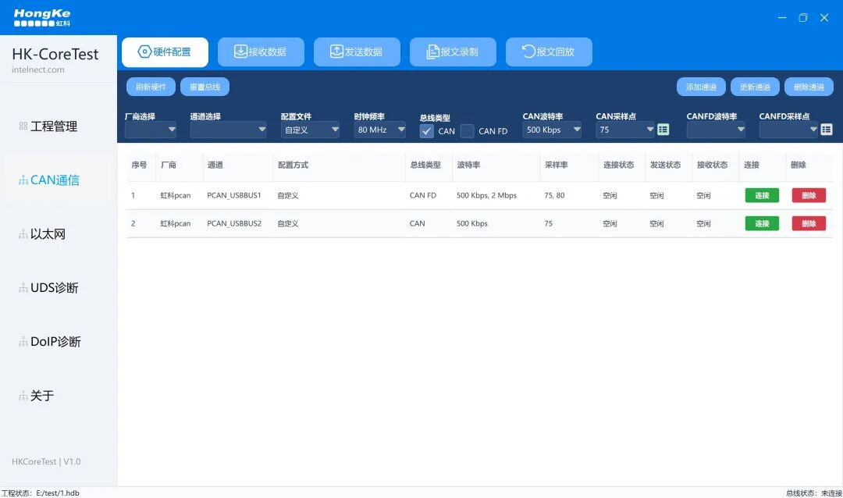Click the HKCoreTest | V1.0 version text

46,462
